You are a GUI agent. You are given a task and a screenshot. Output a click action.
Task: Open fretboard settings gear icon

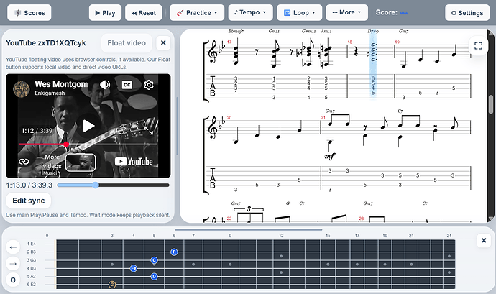point(13,280)
